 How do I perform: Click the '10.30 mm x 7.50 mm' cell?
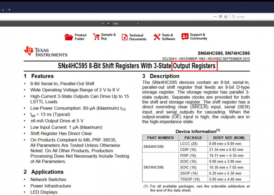229,167
